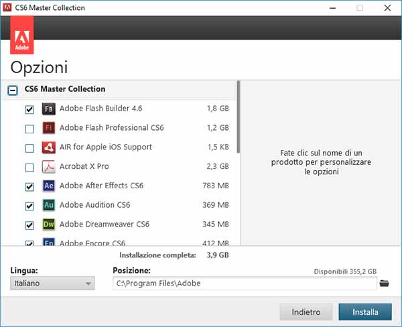Click the Adobe Flash Builder Fb icon
402x327 pixels.
pyautogui.click(x=49, y=109)
